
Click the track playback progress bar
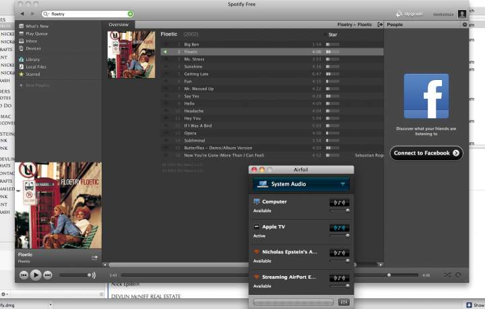269,275
